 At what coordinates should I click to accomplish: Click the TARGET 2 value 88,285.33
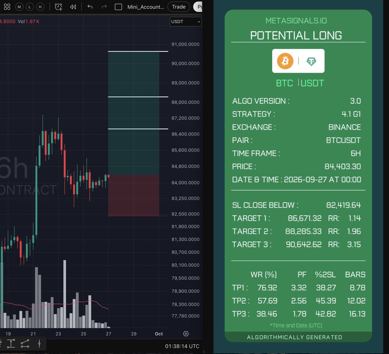point(303,232)
